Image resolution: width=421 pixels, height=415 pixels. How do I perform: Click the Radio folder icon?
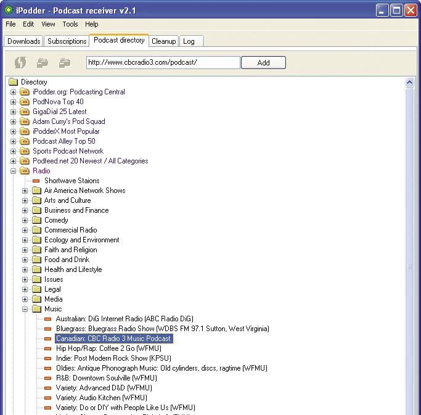[x=25, y=171]
